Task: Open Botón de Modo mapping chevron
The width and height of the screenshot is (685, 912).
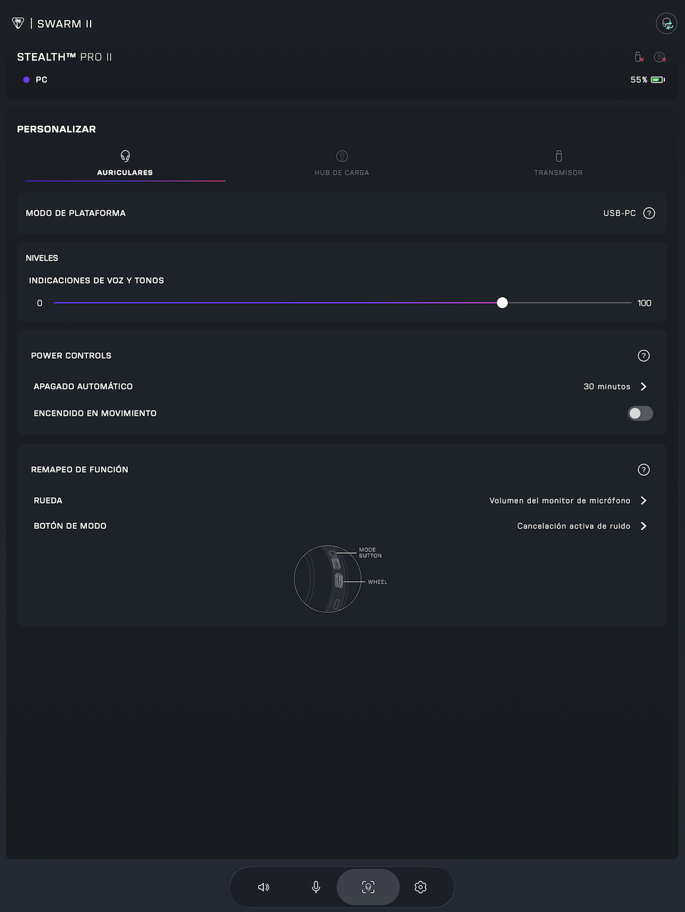Action: [x=644, y=526]
